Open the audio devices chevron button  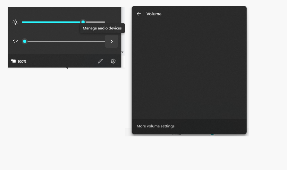[112, 41]
